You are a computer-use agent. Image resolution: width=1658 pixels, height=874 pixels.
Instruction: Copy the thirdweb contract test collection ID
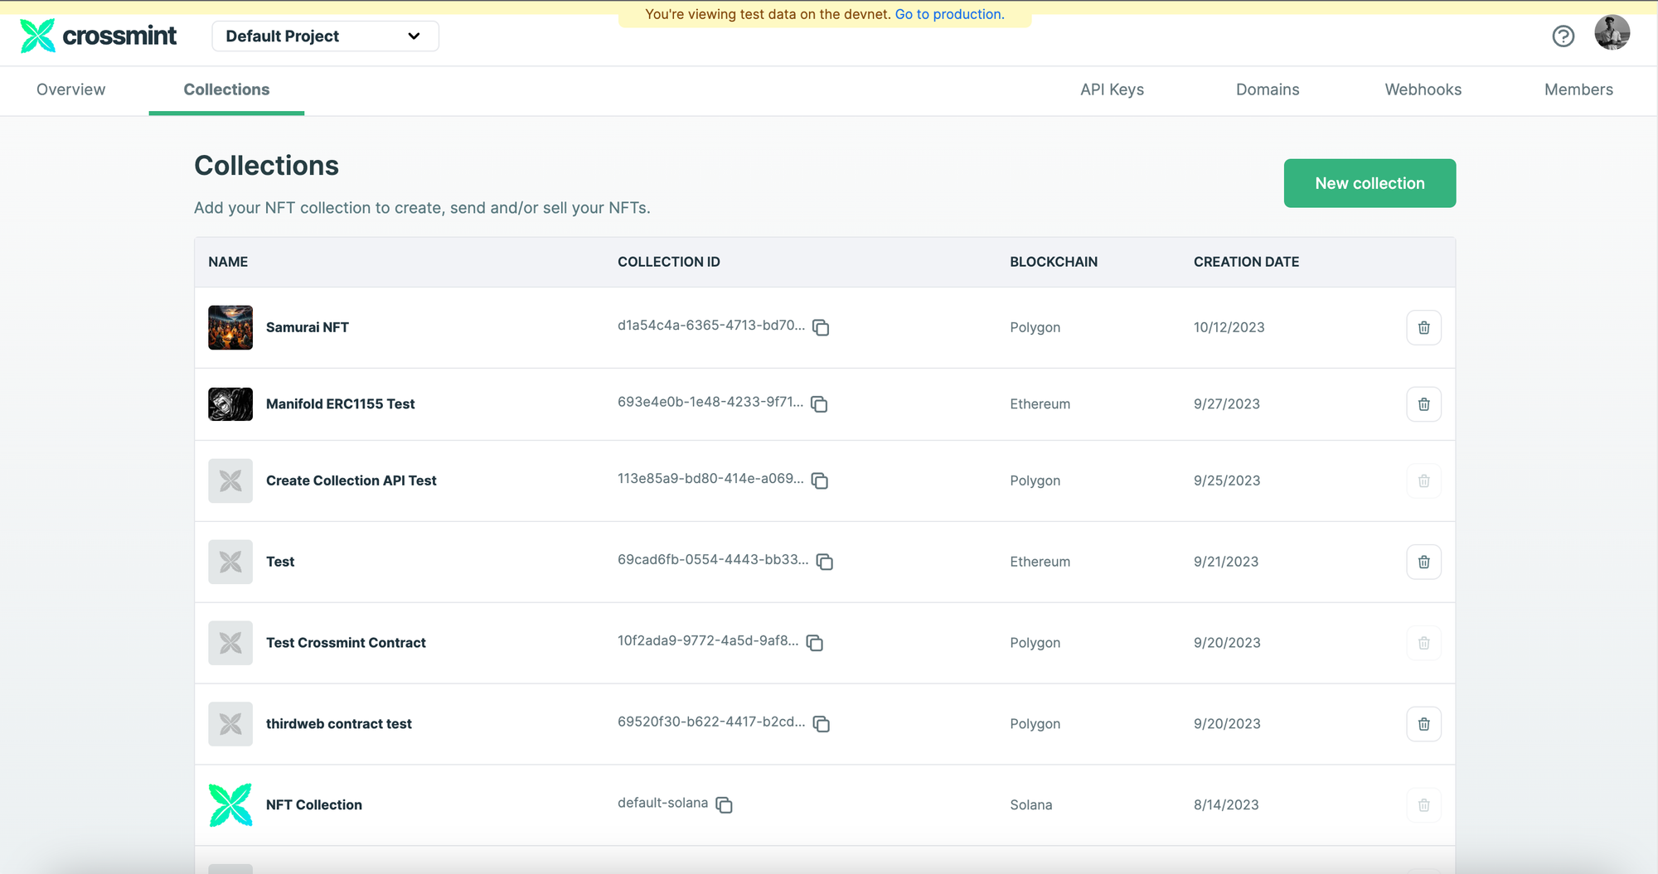click(822, 724)
